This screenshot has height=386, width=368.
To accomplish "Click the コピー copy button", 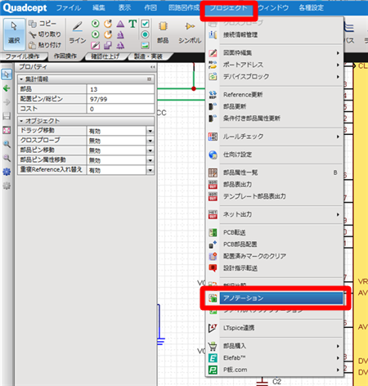I will coord(43,24).
